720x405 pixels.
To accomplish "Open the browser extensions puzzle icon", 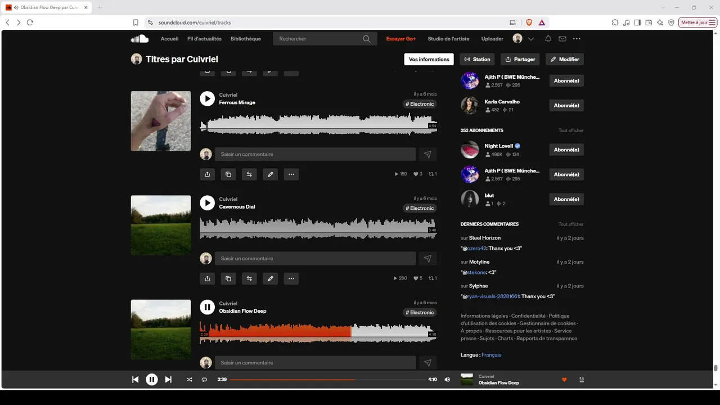I will point(615,22).
